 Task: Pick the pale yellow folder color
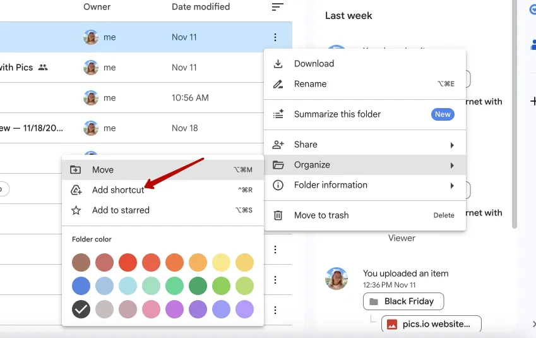(x=221, y=262)
